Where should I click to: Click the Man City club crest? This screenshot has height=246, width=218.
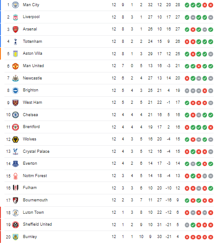(x=15, y=5)
